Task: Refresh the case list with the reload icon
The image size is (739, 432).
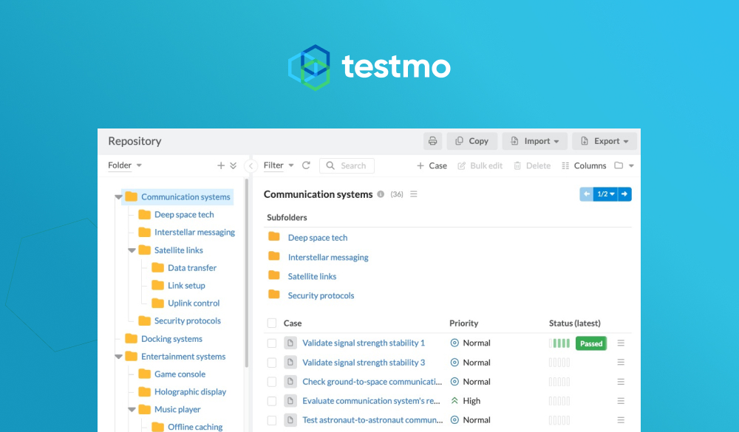Action: pos(305,165)
